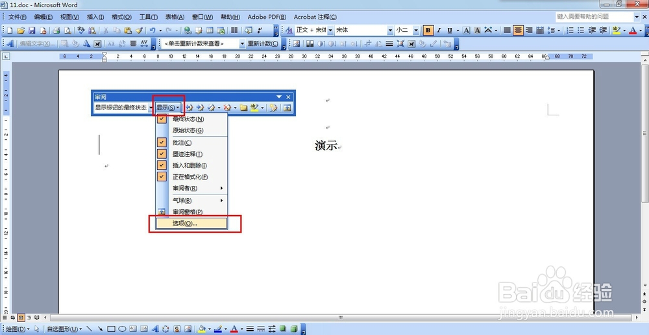Select 原始状态(G) in the menu
The width and height of the screenshot is (649, 335).
(x=191, y=130)
